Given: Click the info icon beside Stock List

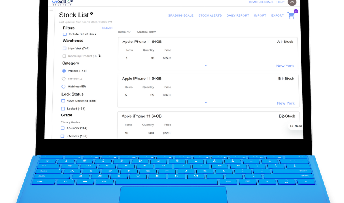Looking at the screenshot, I should [x=91, y=13].
